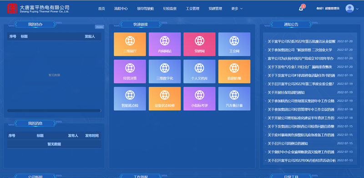Screen dimensions: 364x178
Task: Open the 党建网 quick link tile
Action: pos(199,44)
